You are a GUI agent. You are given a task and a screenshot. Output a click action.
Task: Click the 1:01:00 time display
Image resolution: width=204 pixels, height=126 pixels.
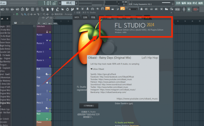pyautogui.click(x=49, y=3)
